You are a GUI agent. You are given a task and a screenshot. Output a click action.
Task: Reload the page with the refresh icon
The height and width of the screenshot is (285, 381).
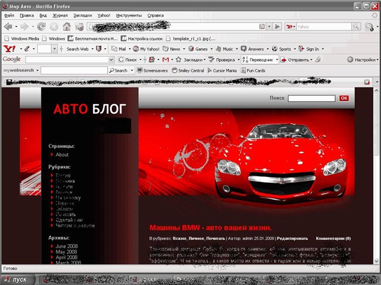click(42, 26)
